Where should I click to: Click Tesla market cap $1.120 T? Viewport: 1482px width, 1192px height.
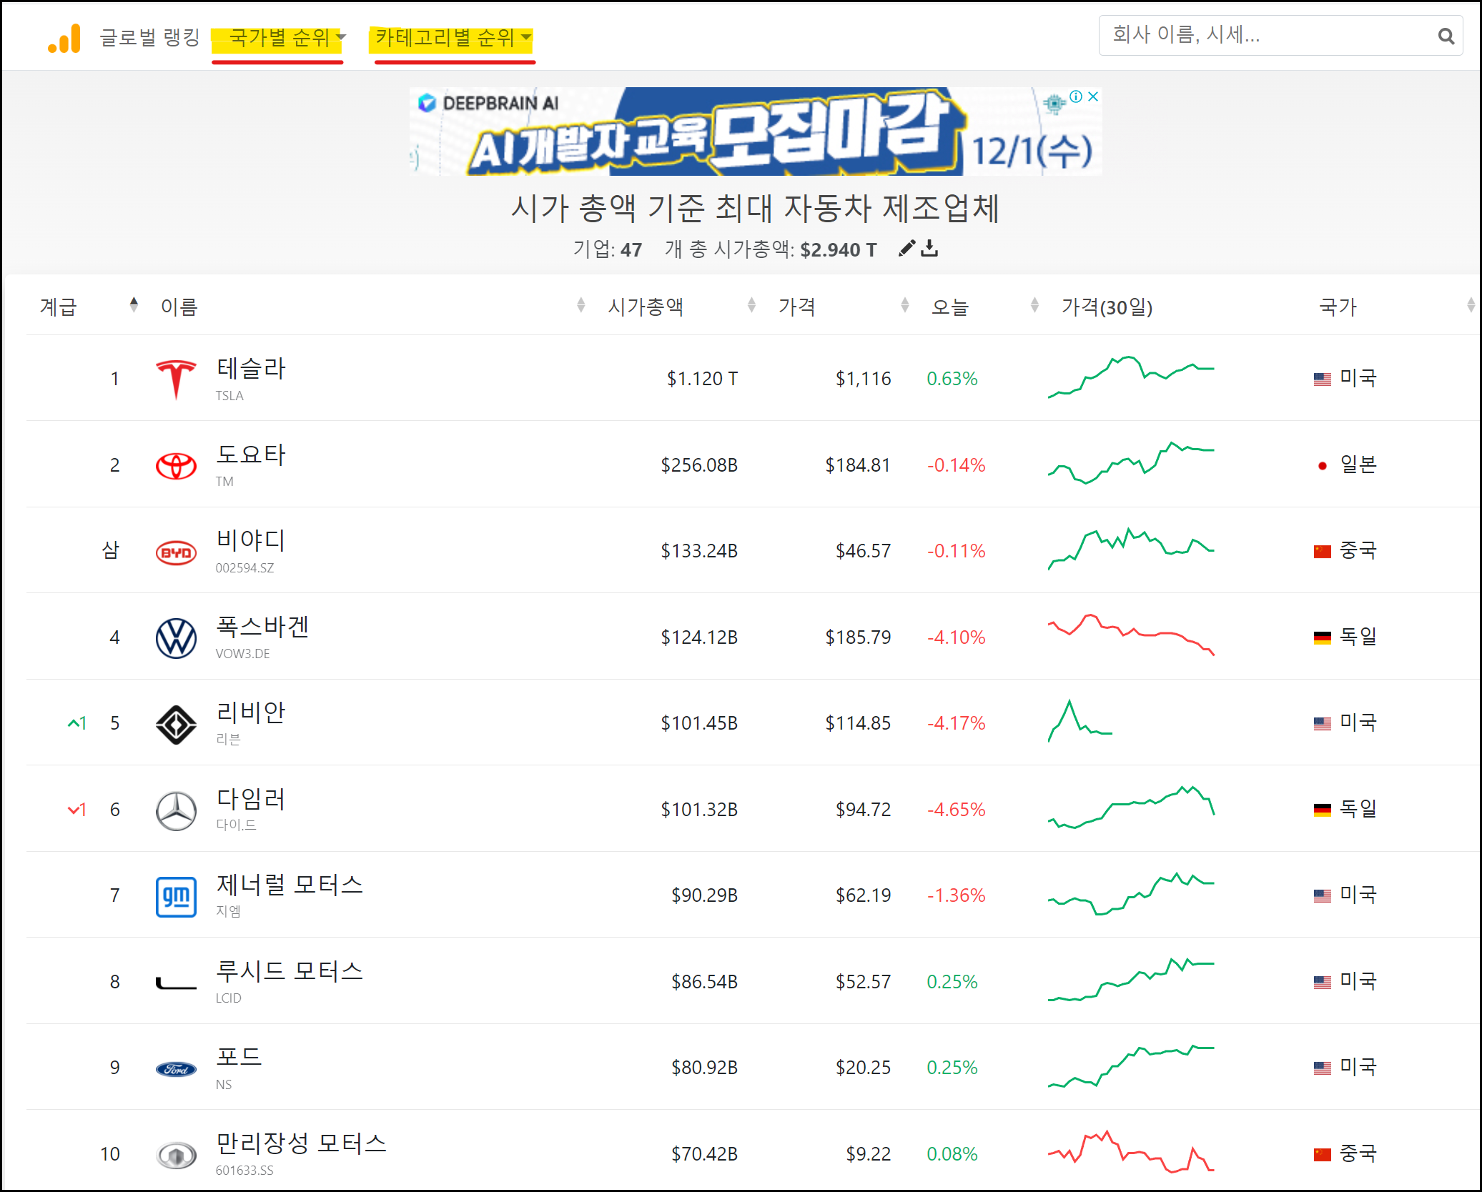702,379
